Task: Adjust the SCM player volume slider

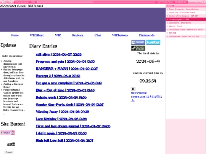Action: [195, 2]
